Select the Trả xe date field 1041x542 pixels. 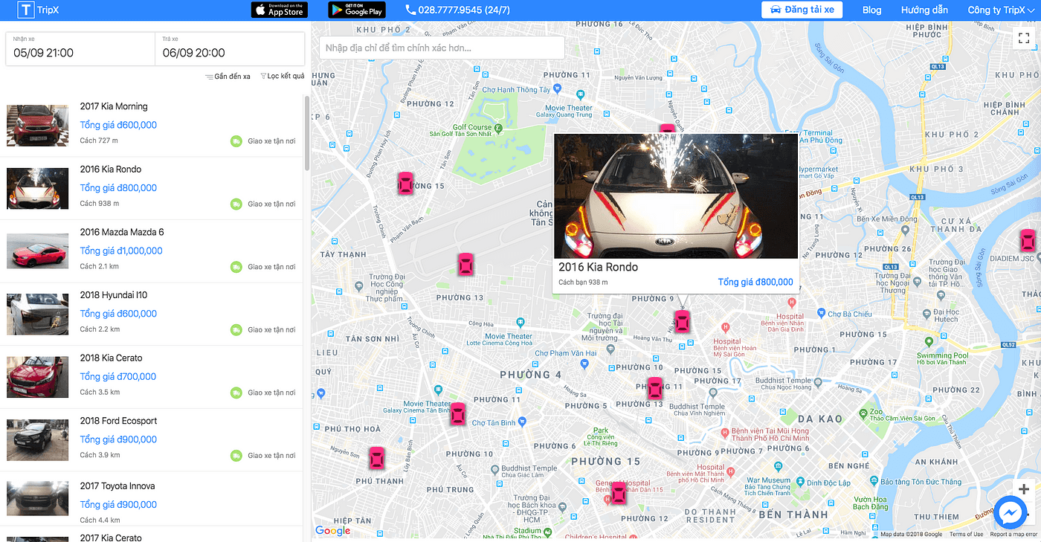point(230,49)
